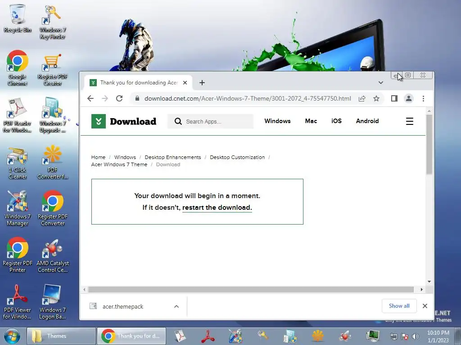Open Desktop Customization breadcrumb
This screenshot has width=461, height=345.
coord(237,157)
